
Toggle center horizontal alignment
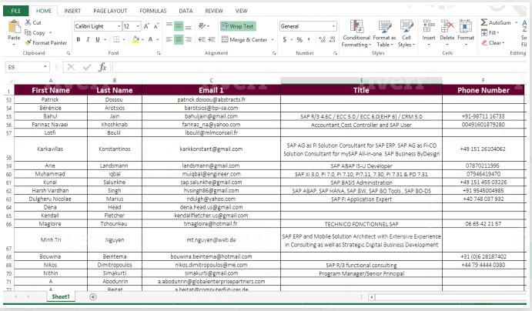pos(179,39)
